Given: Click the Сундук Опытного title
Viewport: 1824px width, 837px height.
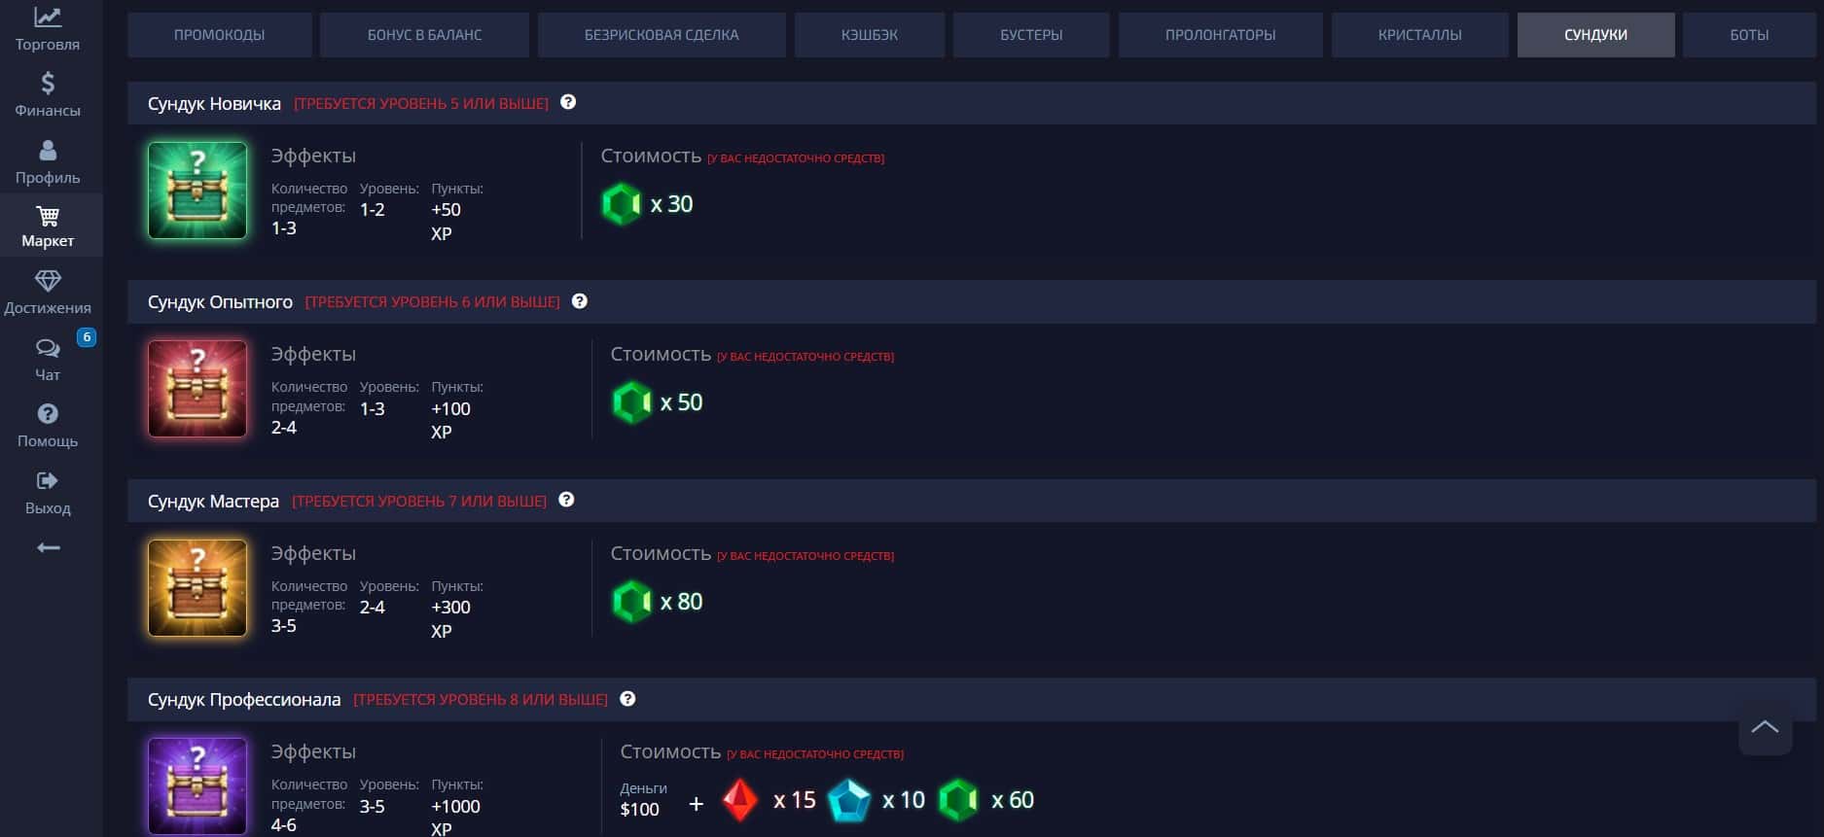Looking at the screenshot, I should 220,302.
